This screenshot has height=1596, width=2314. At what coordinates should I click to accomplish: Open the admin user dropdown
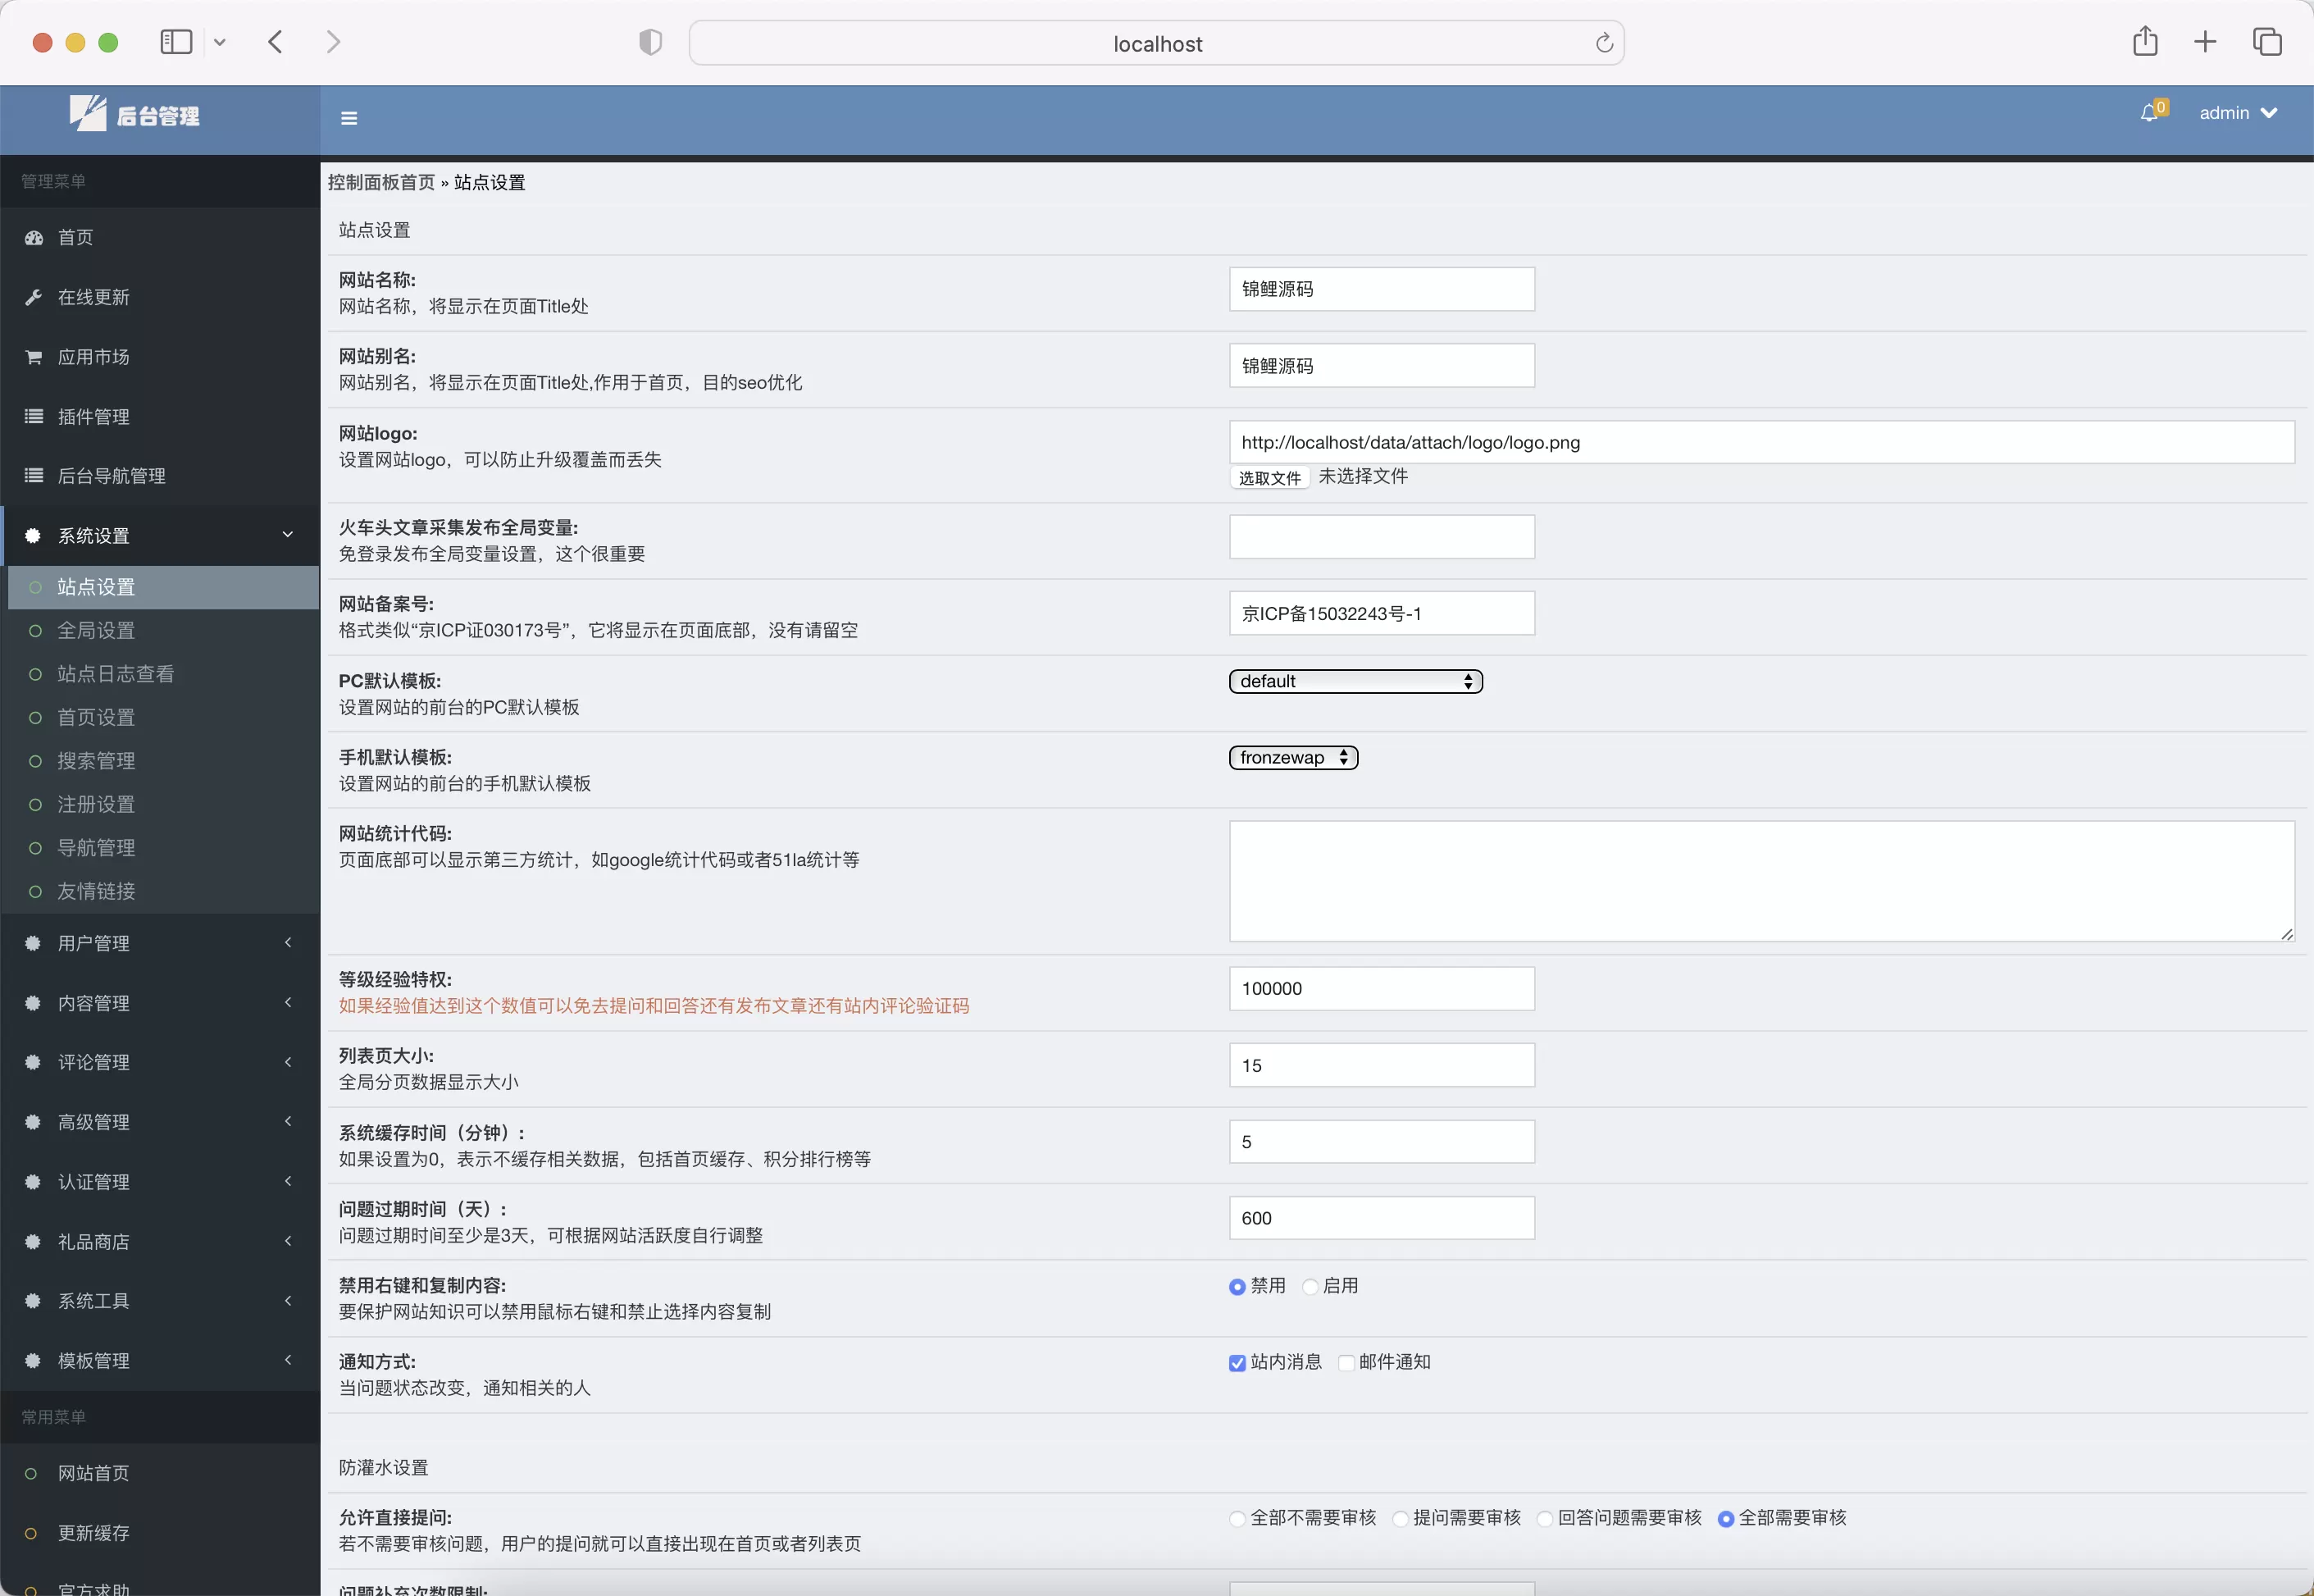[2238, 113]
